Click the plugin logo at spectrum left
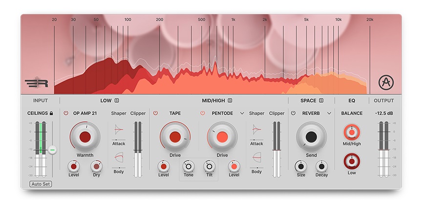Viewport: 423px width, 206px height. [37, 83]
